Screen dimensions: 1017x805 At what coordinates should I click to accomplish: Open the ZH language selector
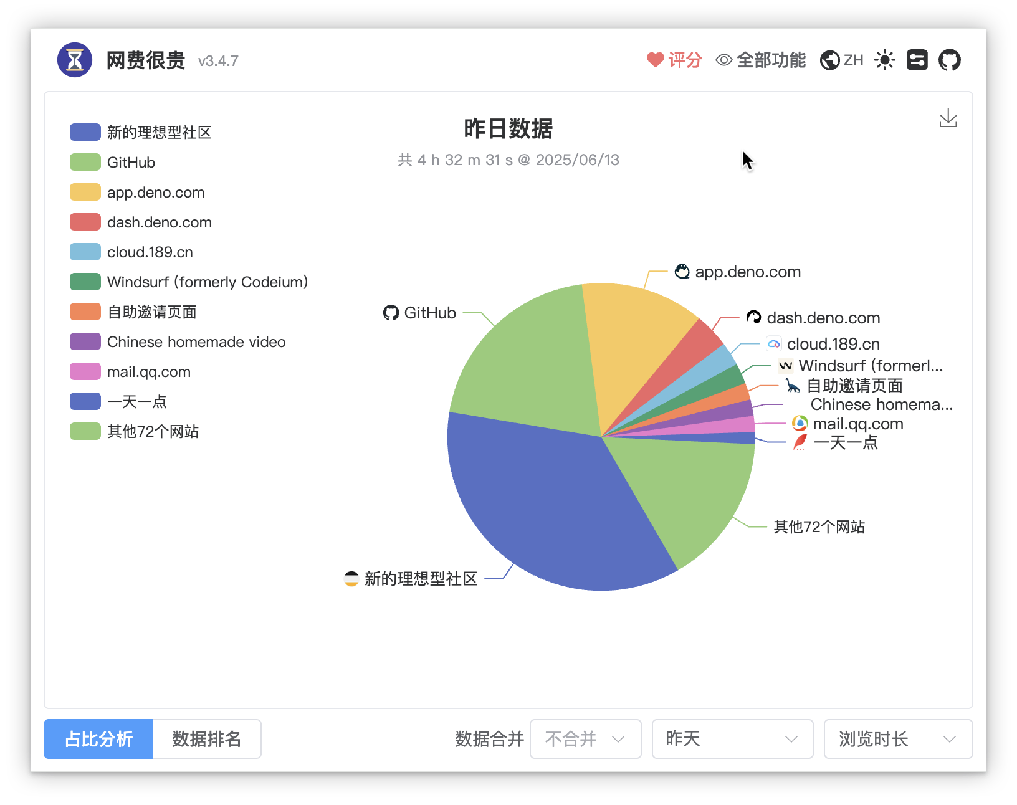(842, 60)
